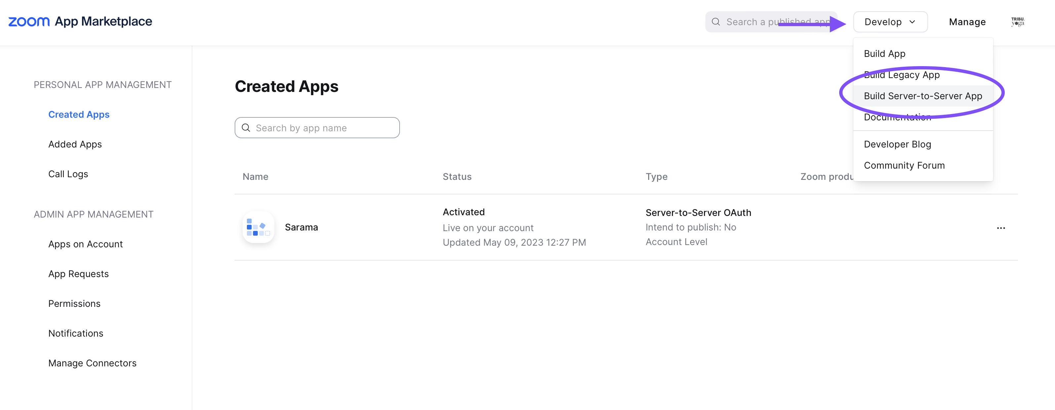The height and width of the screenshot is (410, 1055).
Task: Click the Live on your account text
Action: 488,228
